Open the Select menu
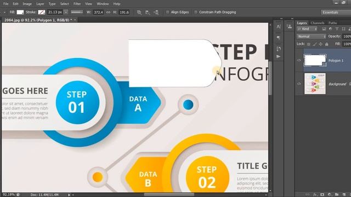This screenshot has width=351, height=197. tap(65, 4)
